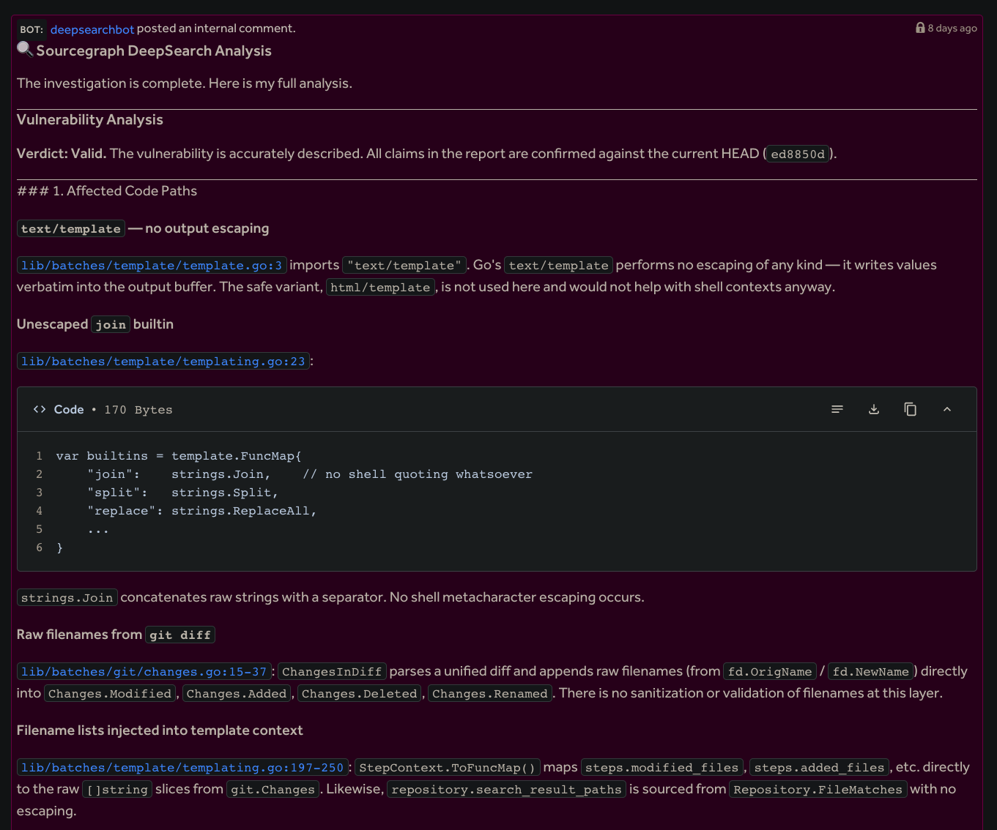The width and height of the screenshot is (997, 830).
Task: Click the lock icon beside timestamp
Action: click(920, 28)
